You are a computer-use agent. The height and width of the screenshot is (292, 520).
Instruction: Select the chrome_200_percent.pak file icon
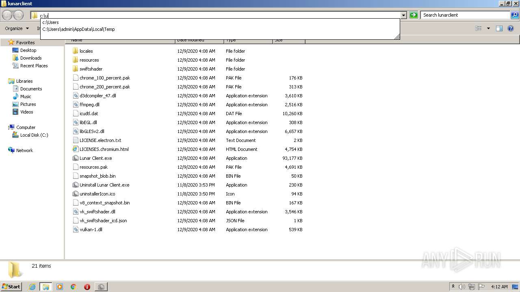point(75,87)
